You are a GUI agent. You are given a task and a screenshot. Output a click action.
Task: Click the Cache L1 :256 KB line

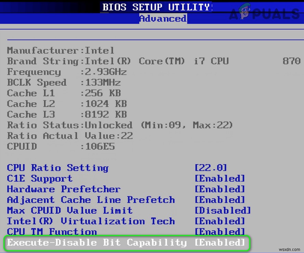(x=64, y=93)
